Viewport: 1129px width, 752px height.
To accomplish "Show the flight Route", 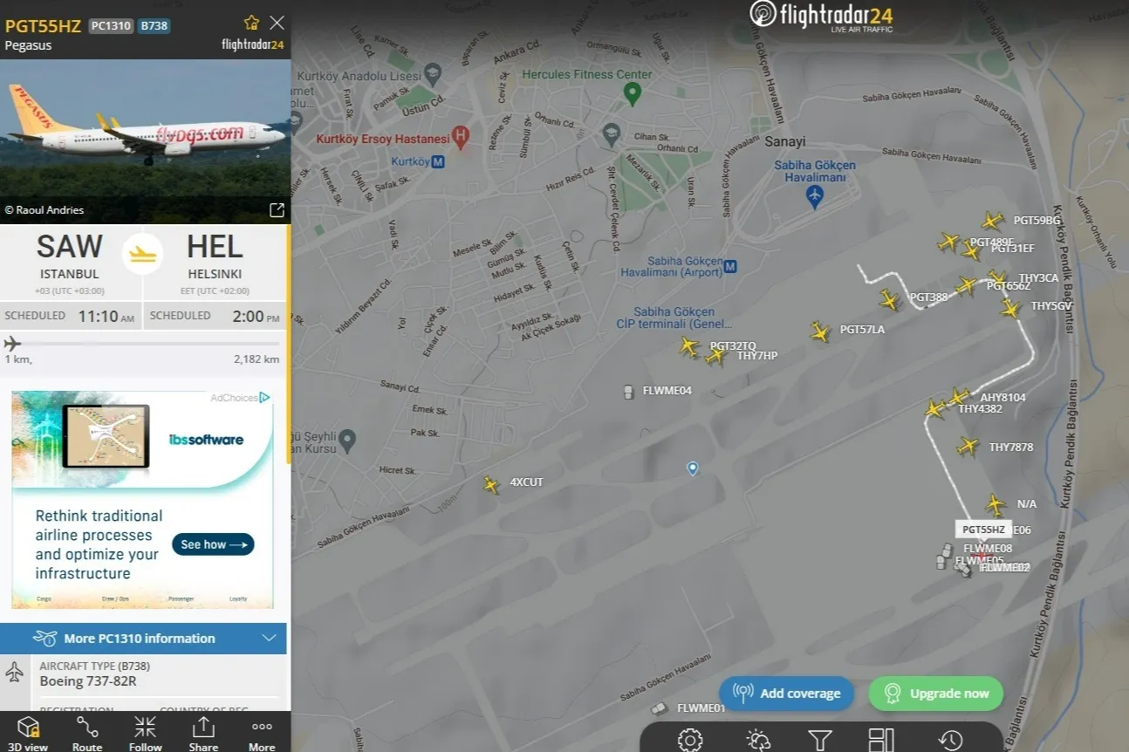I will (x=87, y=733).
